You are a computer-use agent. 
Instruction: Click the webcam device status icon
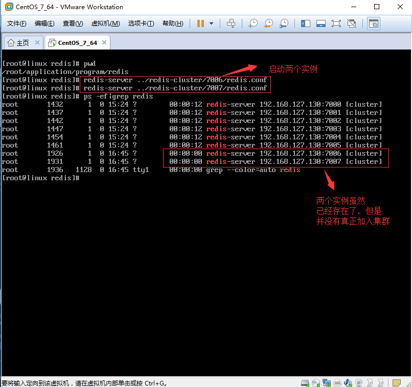pos(359,383)
